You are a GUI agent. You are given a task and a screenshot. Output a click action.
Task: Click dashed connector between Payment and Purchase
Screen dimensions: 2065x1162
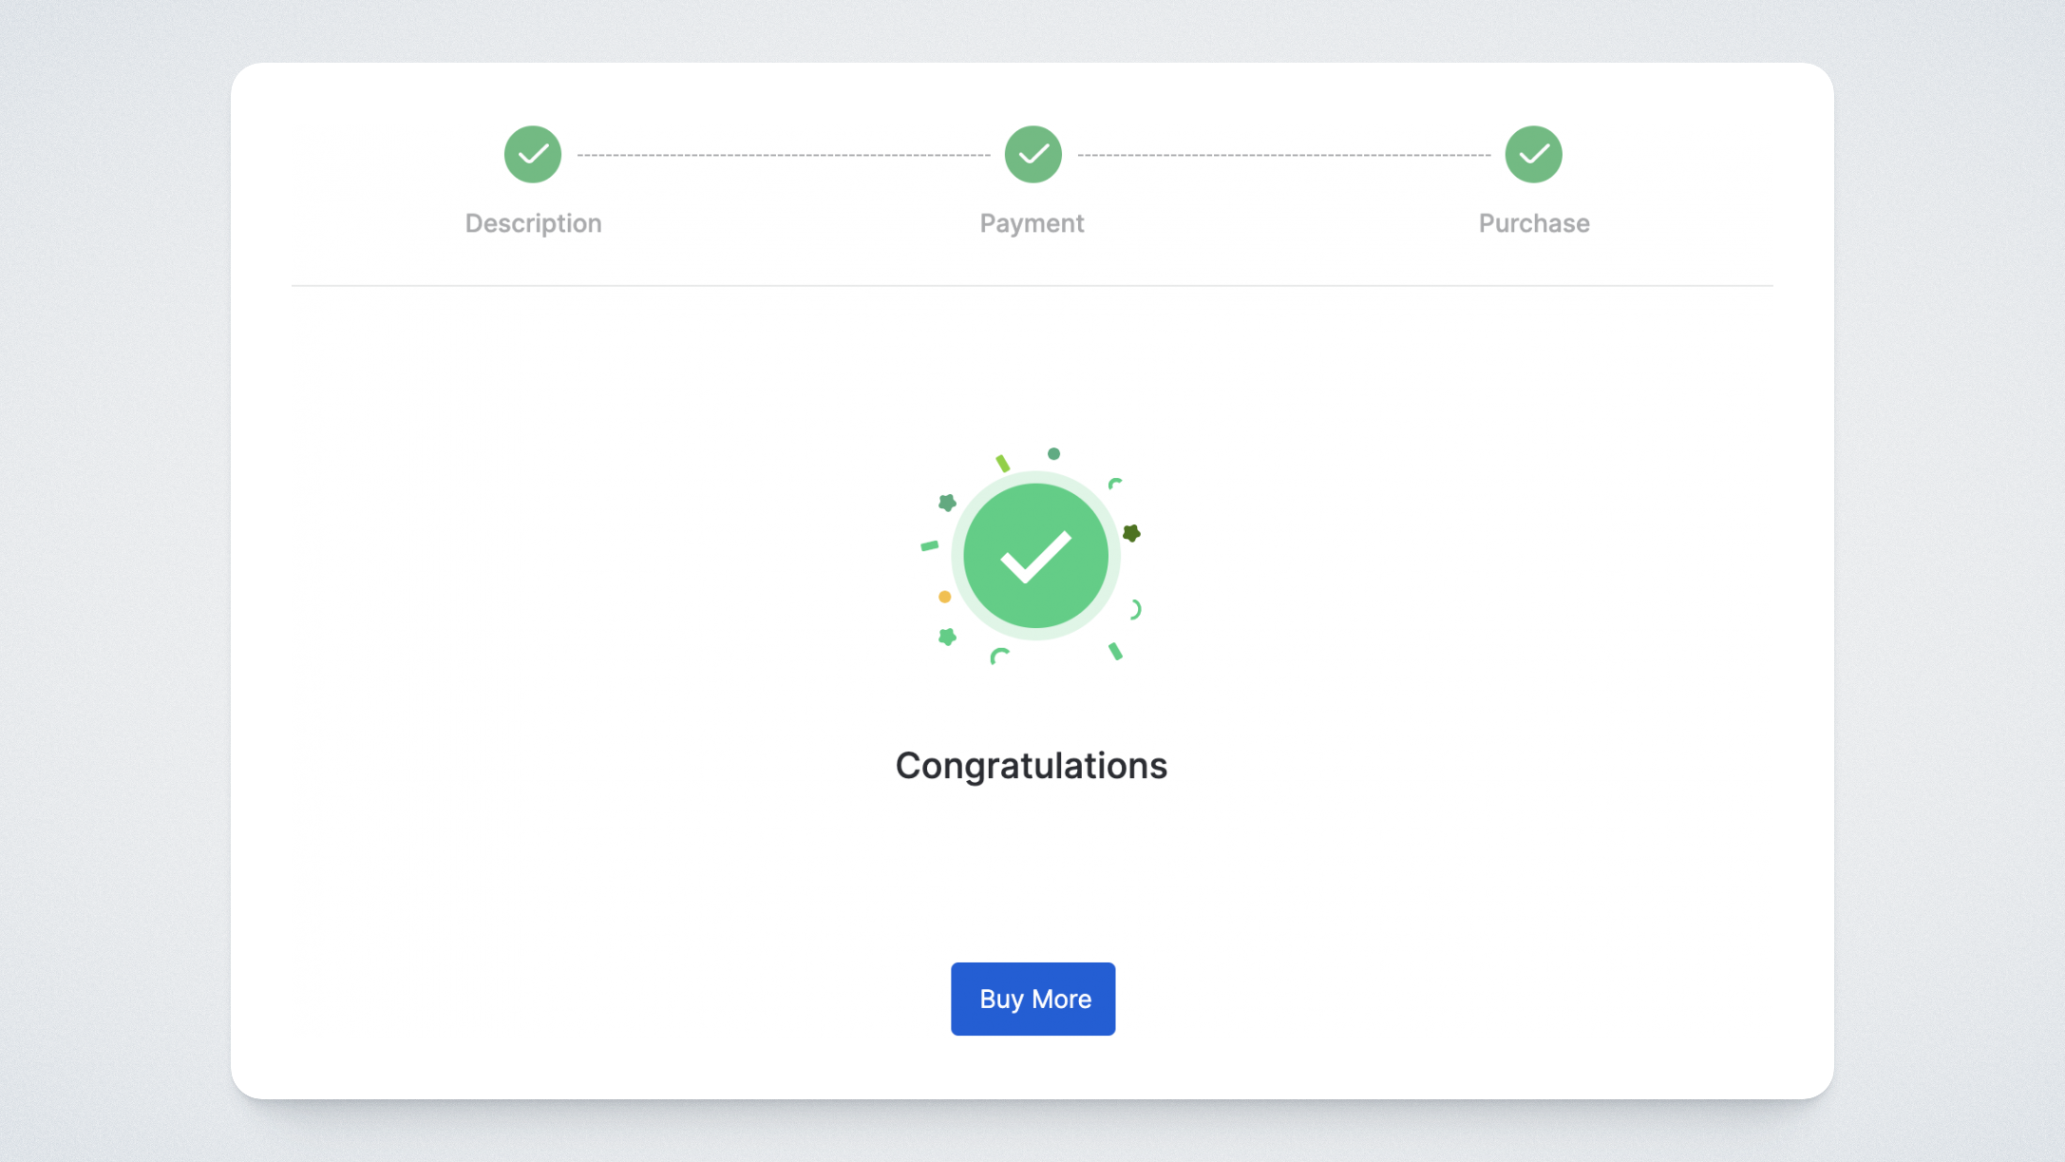tap(1283, 155)
